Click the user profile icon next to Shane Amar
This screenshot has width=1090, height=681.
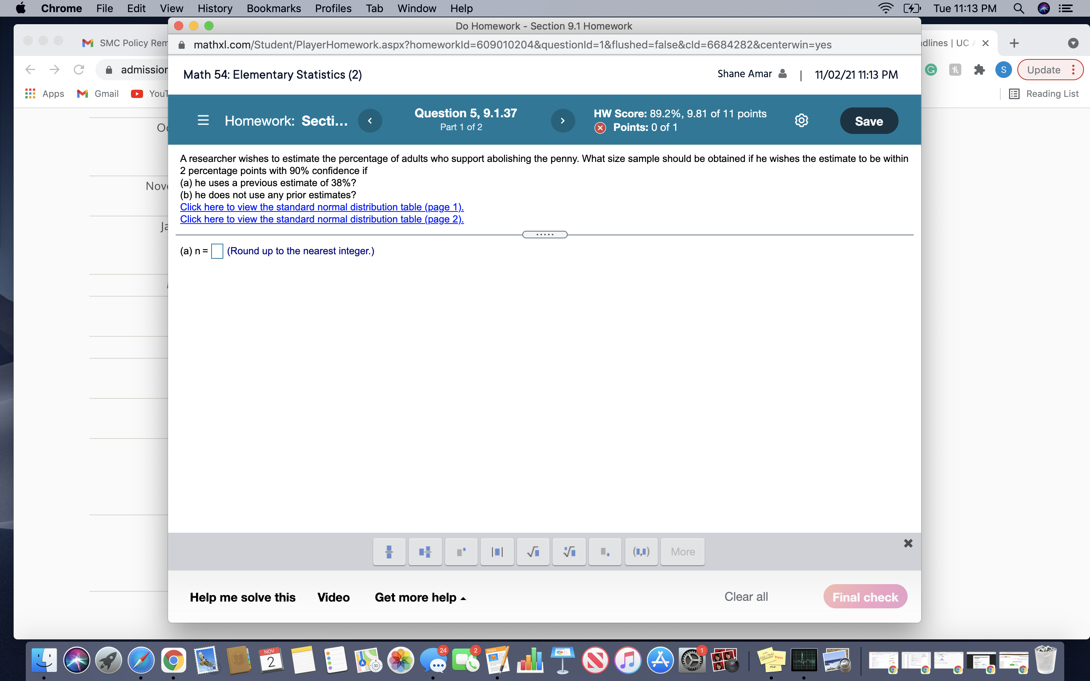(x=782, y=73)
